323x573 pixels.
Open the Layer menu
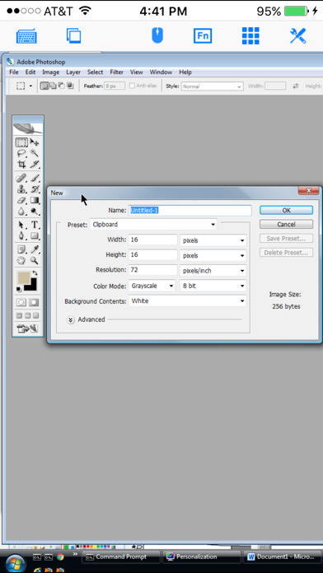[73, 72]
